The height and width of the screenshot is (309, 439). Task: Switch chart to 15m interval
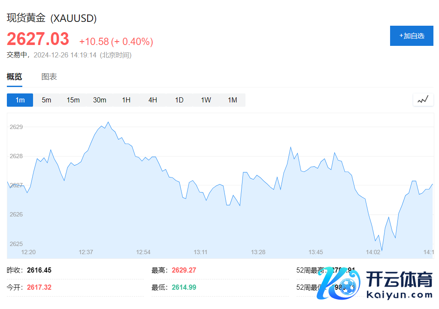(x=73, y=100)
